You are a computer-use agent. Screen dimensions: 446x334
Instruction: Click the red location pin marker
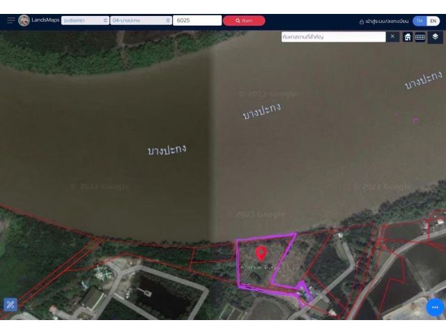(261, 253)
